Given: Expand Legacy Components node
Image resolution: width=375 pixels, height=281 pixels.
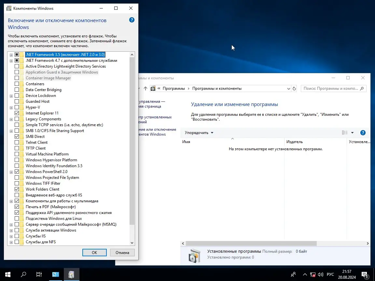Looking at the screenshot, I should point(11,119).
